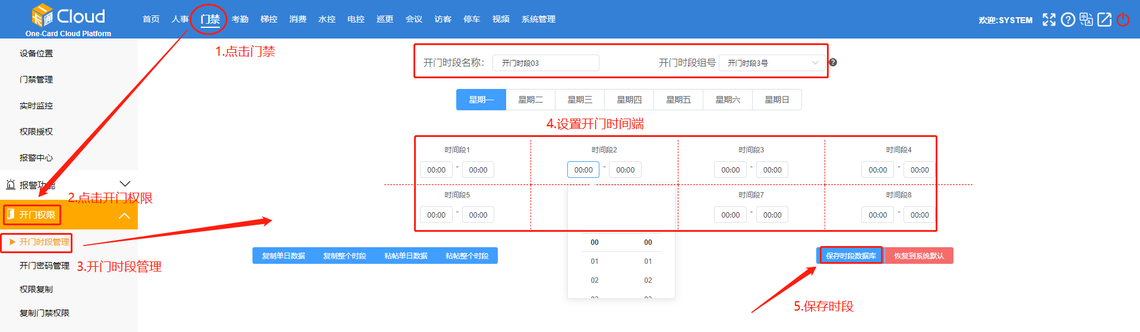
Task: Click the language translation icon
Action: [x=1086, y=20]
